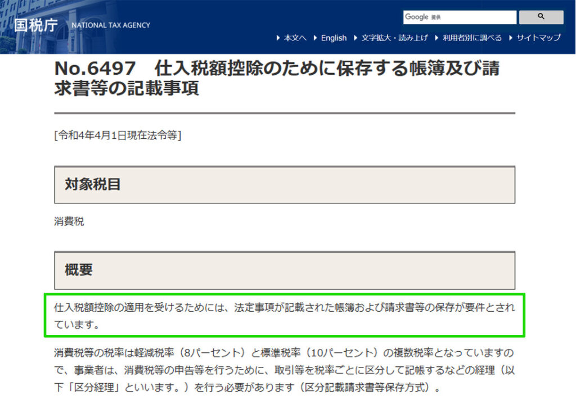This screenshot has width=576, height=409.
Task: Click the No.6497 page title heading
Action: tap(277, 78)
